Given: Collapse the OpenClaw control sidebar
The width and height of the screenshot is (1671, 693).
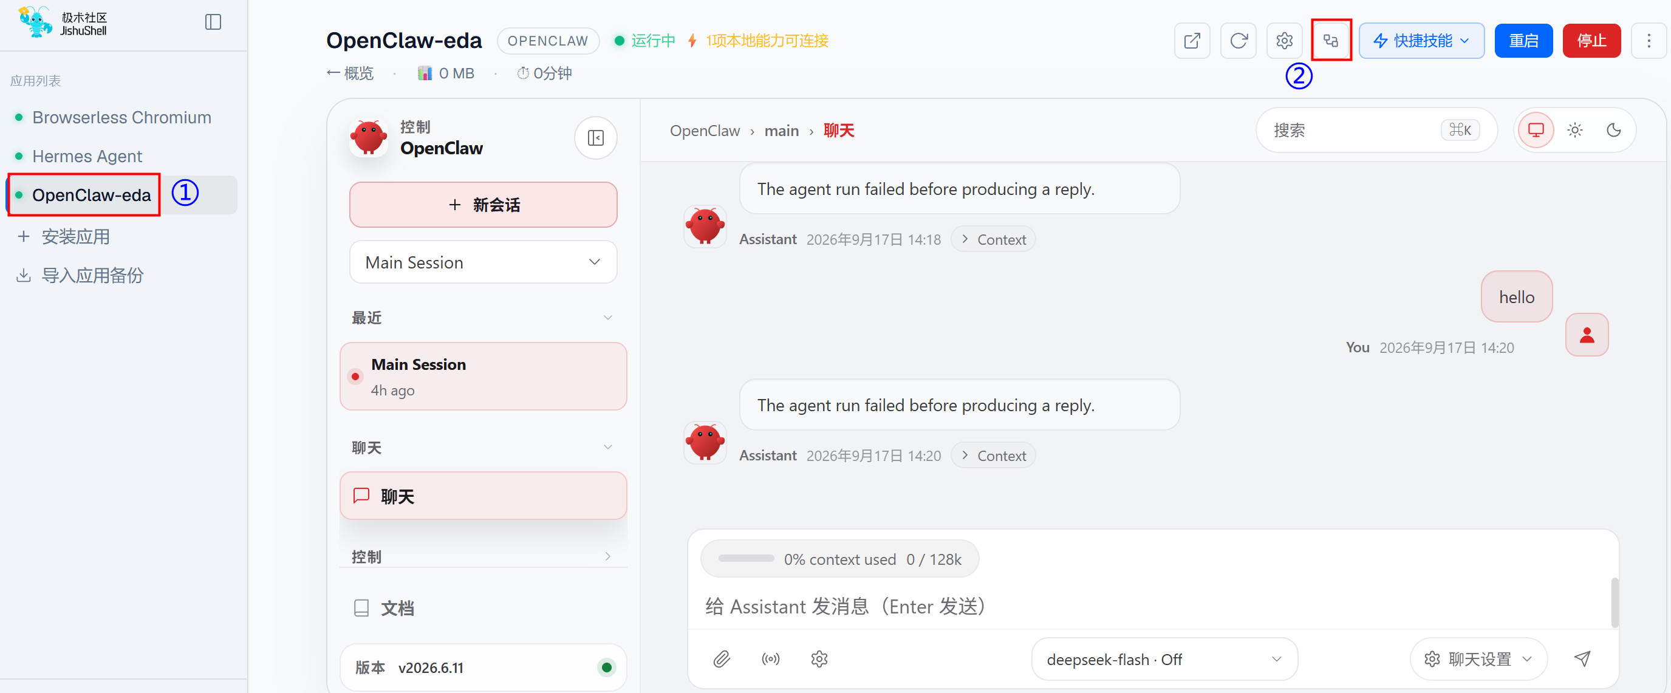Looking at the screenshot, I should coord(595,138).
